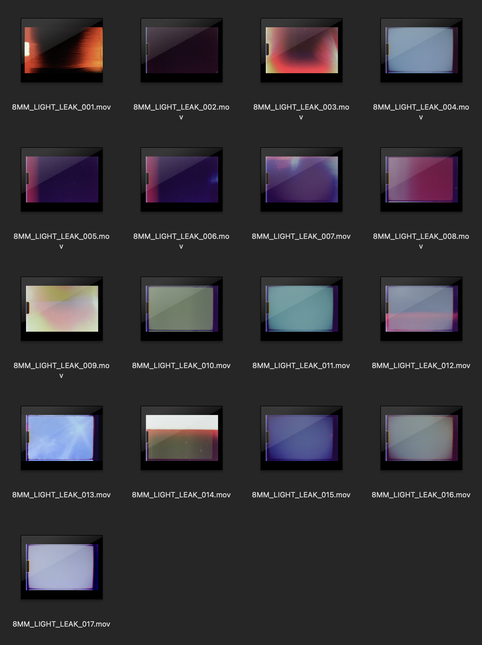Click the red-yellow 8MM_LIGHT_LEAK_003.mov thumbnail
This screenshot has width=482, height=645.
[x=302, y=50]
